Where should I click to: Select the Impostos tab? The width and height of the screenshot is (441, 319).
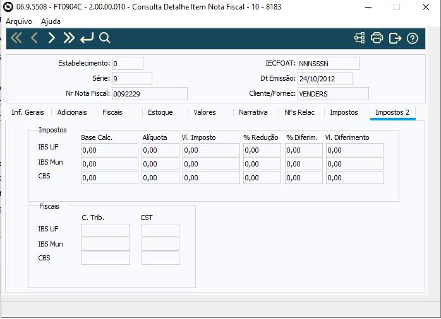pos(344,112)
